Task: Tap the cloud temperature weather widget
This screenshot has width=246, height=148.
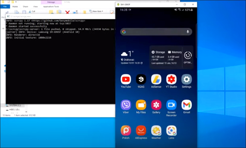Action: point(127,54)
